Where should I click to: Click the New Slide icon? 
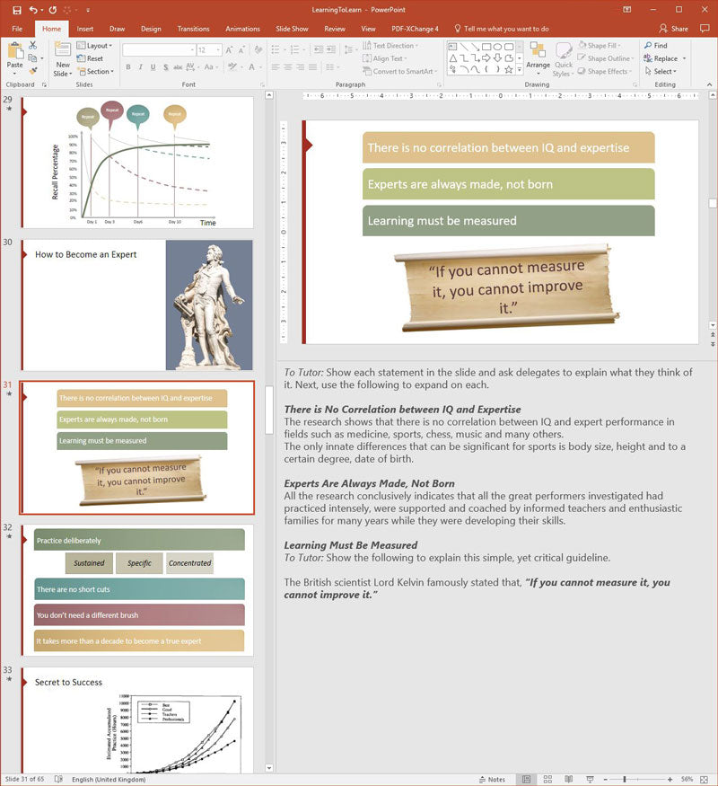click(x=63, y=50)
